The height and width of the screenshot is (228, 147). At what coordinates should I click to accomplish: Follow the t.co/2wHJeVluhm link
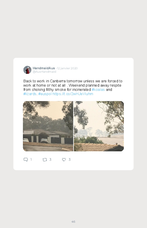point(73,94)
